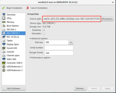This screenshot has width=116, height=93.
Task: Open the Sound ich6 entry
Action: 14,48
